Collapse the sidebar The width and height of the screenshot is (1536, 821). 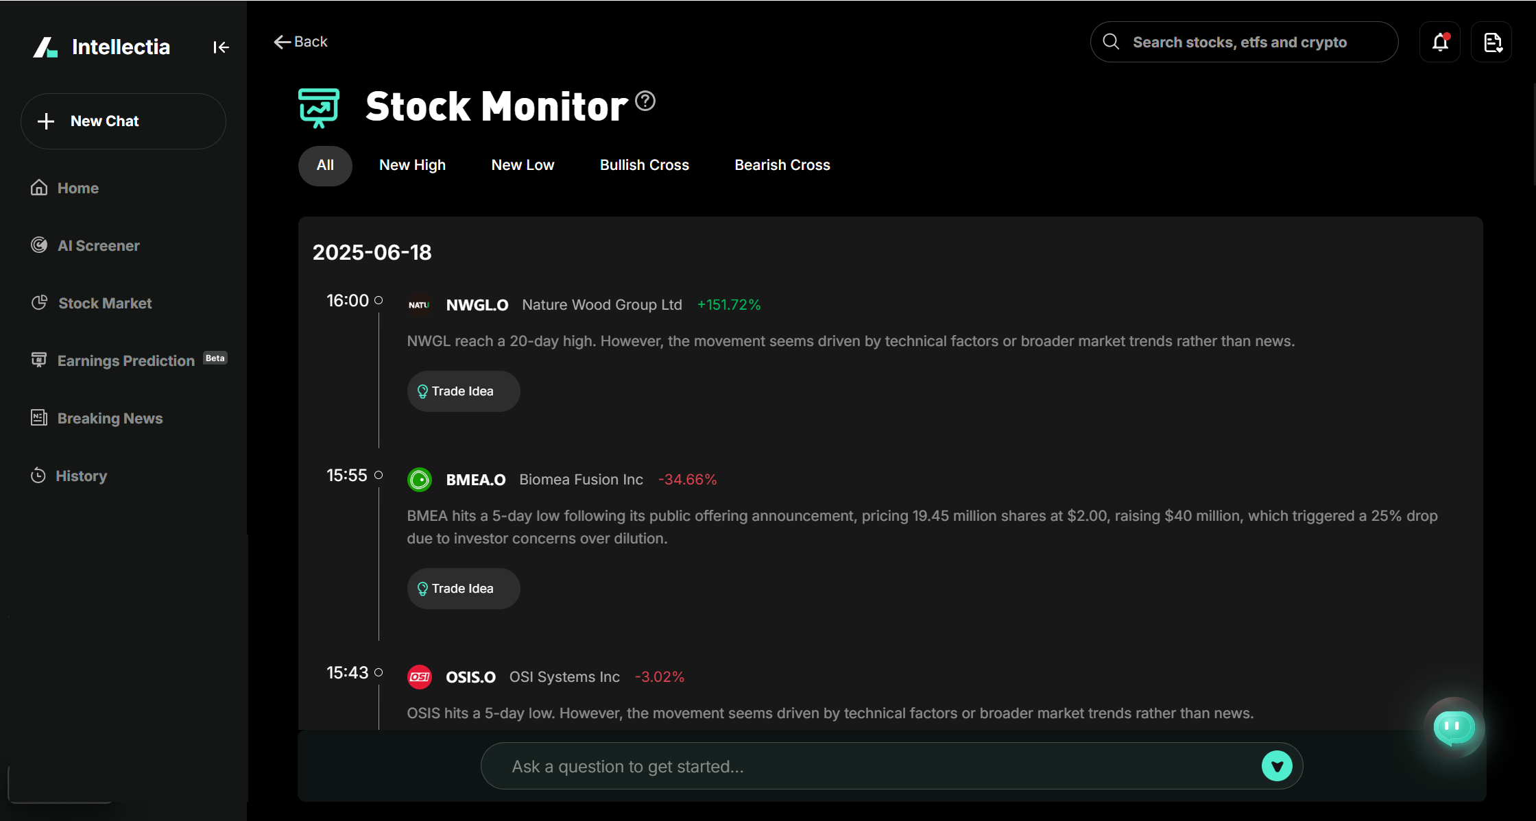pos(221,47)
